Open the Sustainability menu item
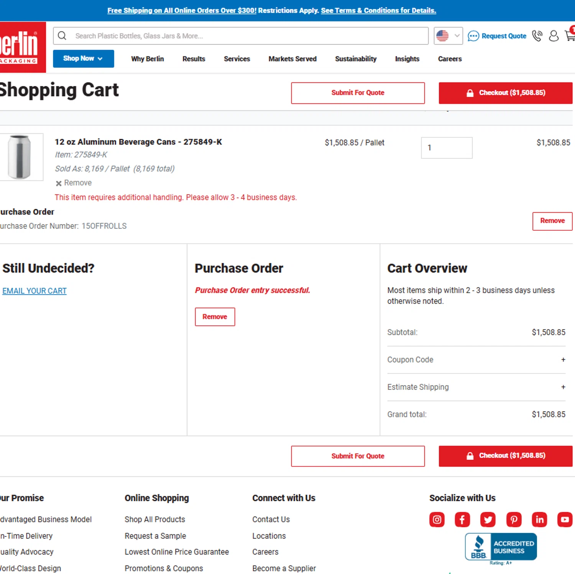The height and width of the screenshot is (574, 575). 355,59
